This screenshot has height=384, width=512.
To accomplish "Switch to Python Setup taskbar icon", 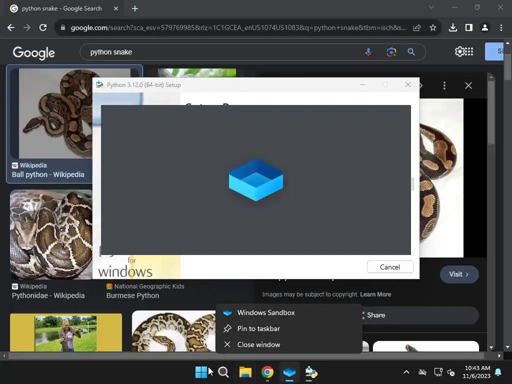I will click(311, 372).
